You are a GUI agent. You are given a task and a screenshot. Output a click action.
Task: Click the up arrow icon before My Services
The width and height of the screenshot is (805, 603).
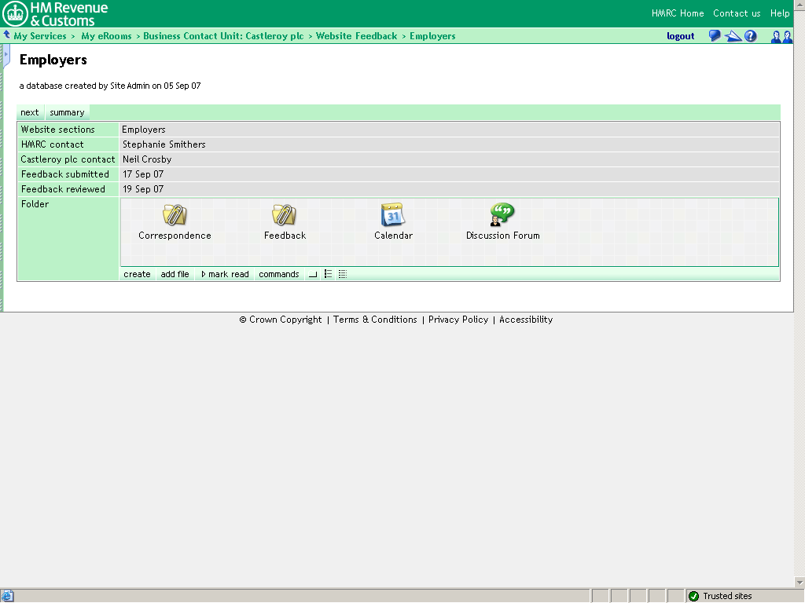pos(7,35)
